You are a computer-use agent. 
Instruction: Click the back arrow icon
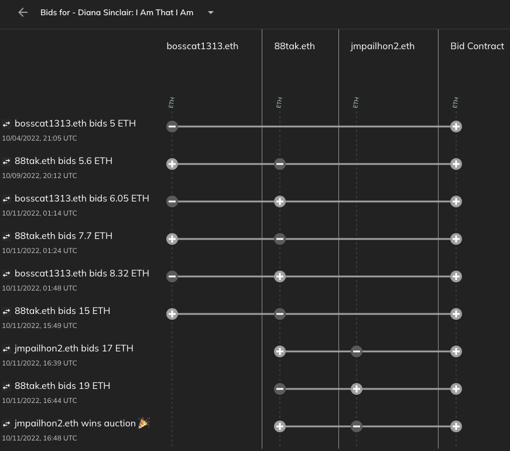(23, 12)
